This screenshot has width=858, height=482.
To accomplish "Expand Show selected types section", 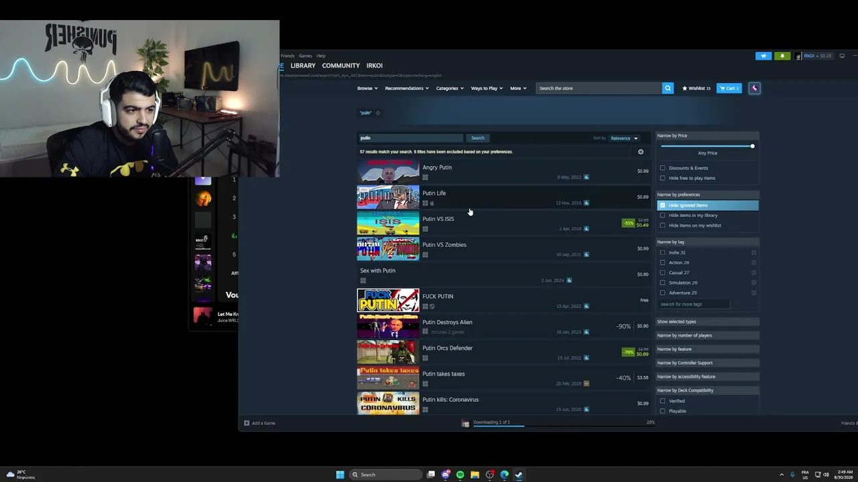I will (707, 322).
